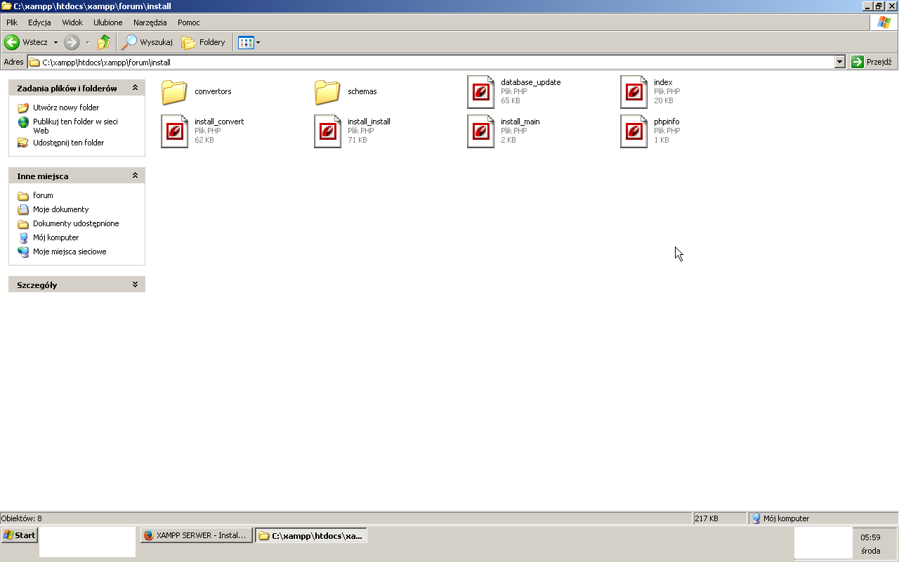Select the schemas folder icon
Screen dimensions: 899x562
click(327, 91)
